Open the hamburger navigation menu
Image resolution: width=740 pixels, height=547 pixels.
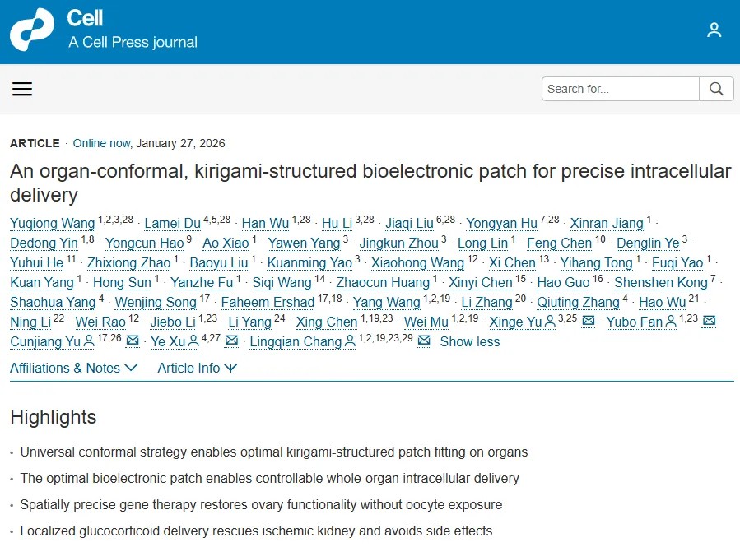pos(22,89)
